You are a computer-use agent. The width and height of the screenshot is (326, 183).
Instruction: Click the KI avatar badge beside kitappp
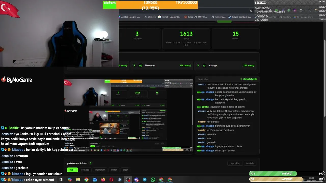(204, 66)
